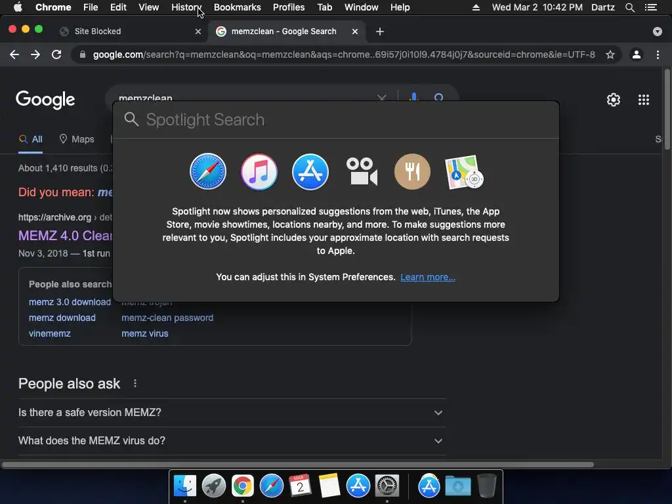Open the Help menu
The height and width of the screenshot is (504, 672).
click(400, 7)
